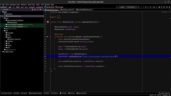Select the raw folder in project tree
This screenshot has width=171, height=96.
coord(9,43)
